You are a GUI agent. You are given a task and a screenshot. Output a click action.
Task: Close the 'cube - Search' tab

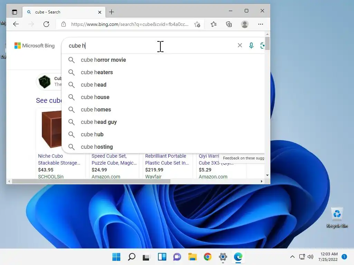click(x=100, y=12)
